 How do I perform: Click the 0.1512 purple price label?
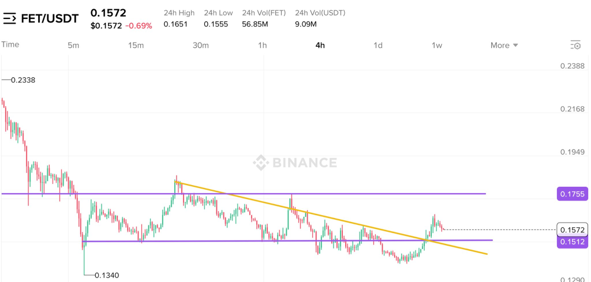[x=572, y=242]
